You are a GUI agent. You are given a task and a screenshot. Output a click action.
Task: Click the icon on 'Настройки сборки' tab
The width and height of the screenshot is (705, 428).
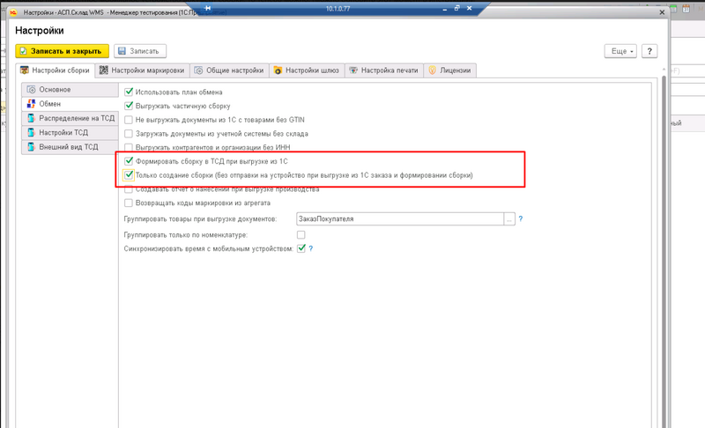pos(25,70)
